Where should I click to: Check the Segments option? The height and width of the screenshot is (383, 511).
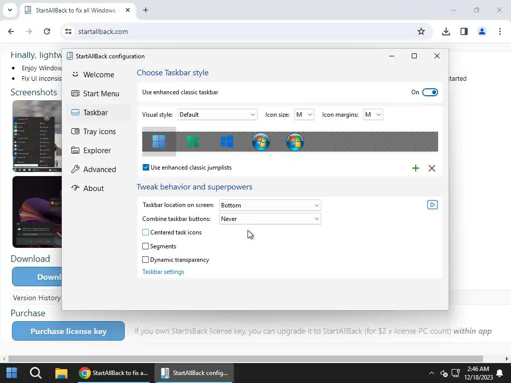[145, 246]
